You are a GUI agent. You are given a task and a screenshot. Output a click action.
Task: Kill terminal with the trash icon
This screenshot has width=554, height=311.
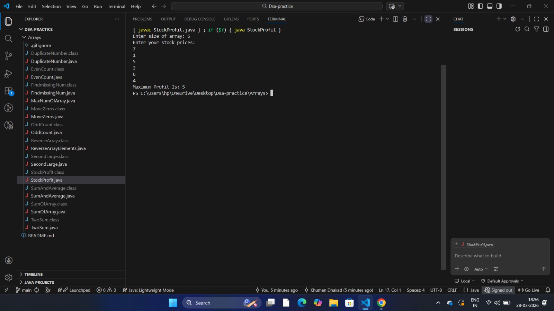tap(405, 19)
